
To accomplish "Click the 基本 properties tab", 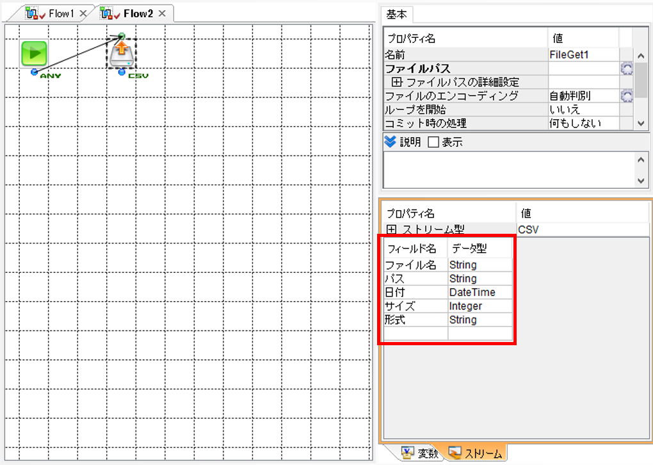I will [396, 15].
